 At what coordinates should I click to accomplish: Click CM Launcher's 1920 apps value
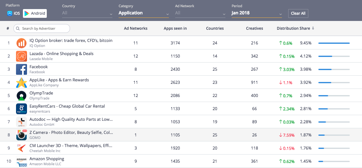(175, 148)
